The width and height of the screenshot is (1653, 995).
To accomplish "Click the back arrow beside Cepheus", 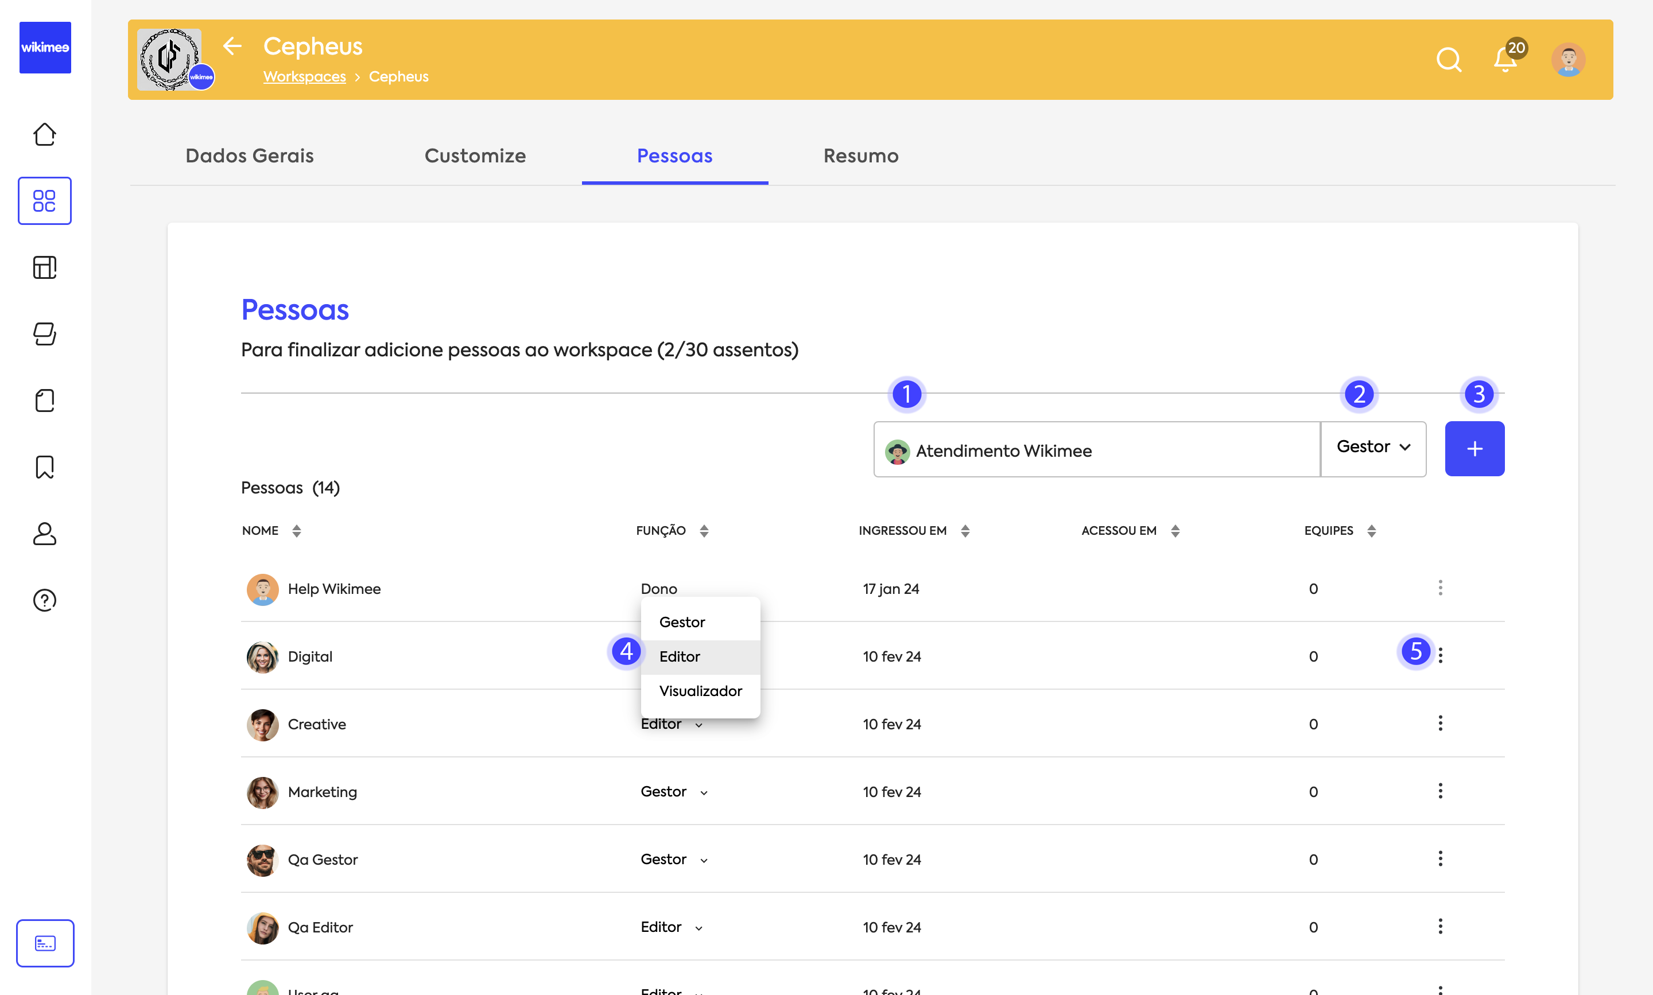I will 232,46.
